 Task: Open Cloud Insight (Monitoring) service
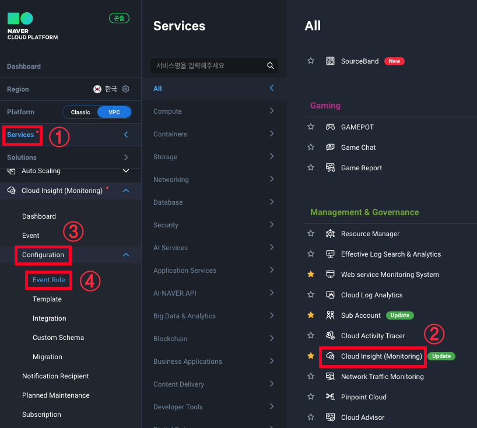click(x=381, y=356)
